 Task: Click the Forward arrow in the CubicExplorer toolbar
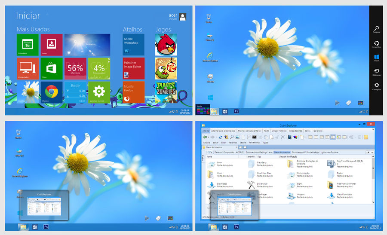click(x=212, y=137)
